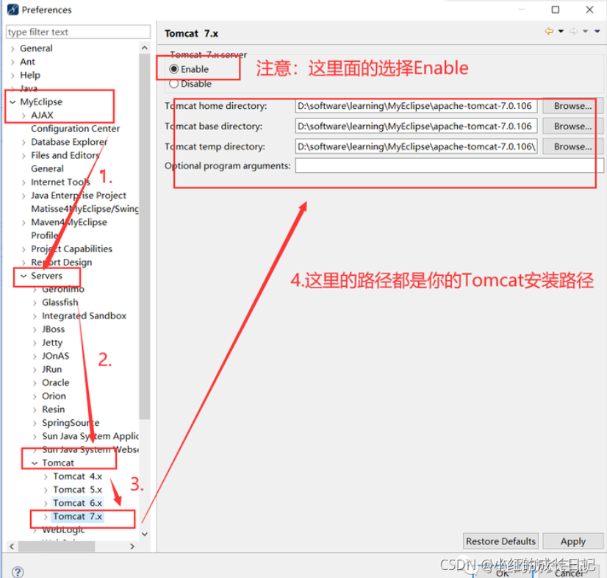Click the vertical scrollbar thumb of tree

[145, 236]
